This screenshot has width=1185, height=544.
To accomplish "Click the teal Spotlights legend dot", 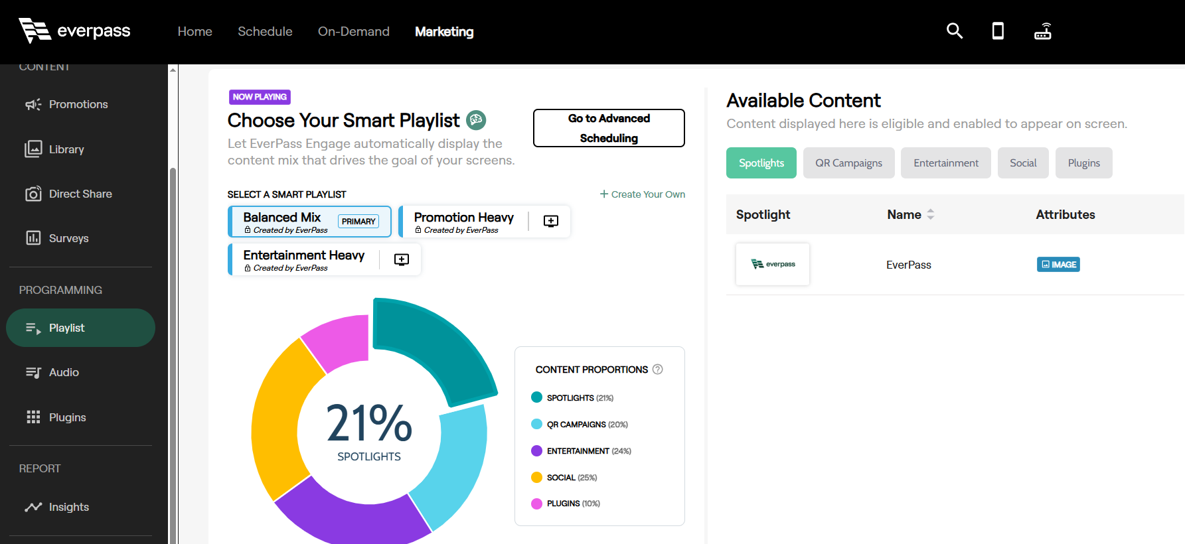I will pos(536,397).
